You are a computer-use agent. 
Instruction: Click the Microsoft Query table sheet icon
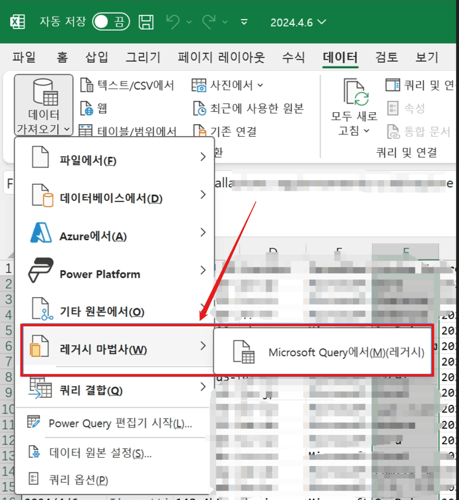coord(244,352)
